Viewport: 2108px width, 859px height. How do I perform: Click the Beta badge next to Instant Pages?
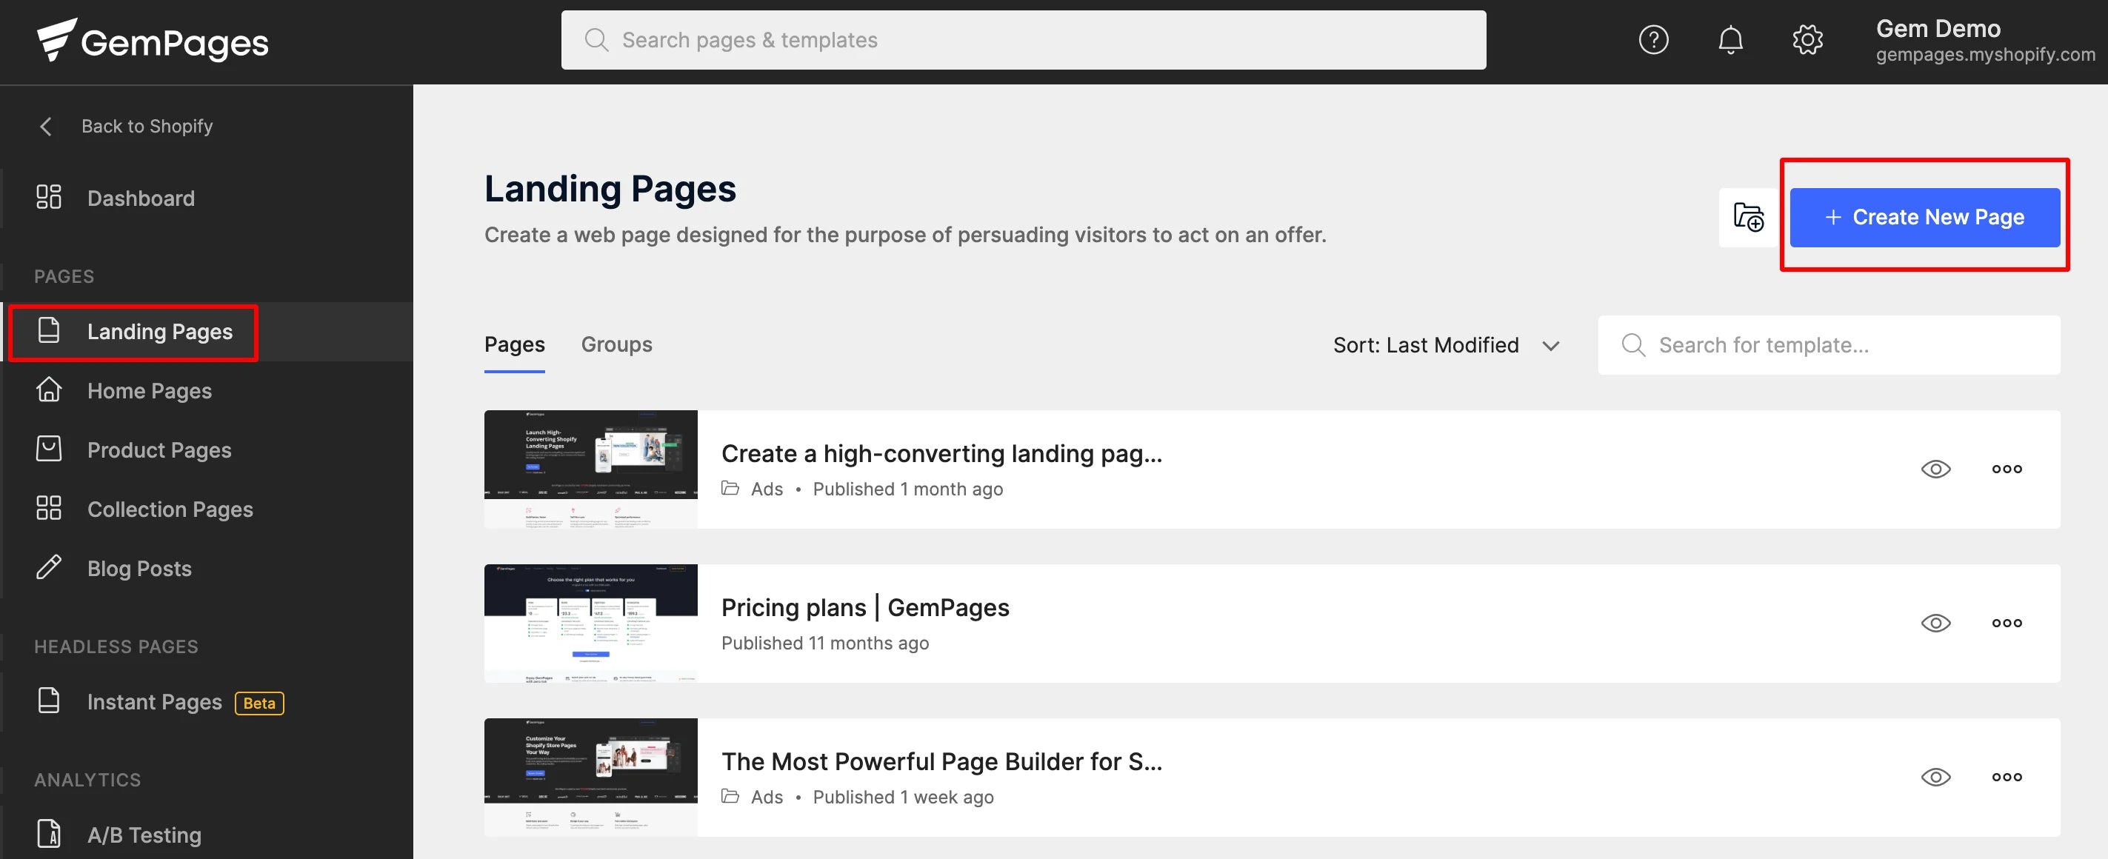tap(259, 703)
